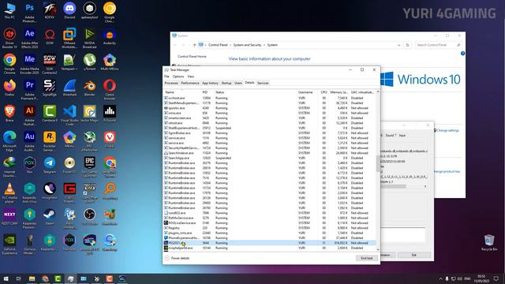Open Firefox desktop shortcut
The height and width of the screenshot is (284, 505).
(9, 88)
